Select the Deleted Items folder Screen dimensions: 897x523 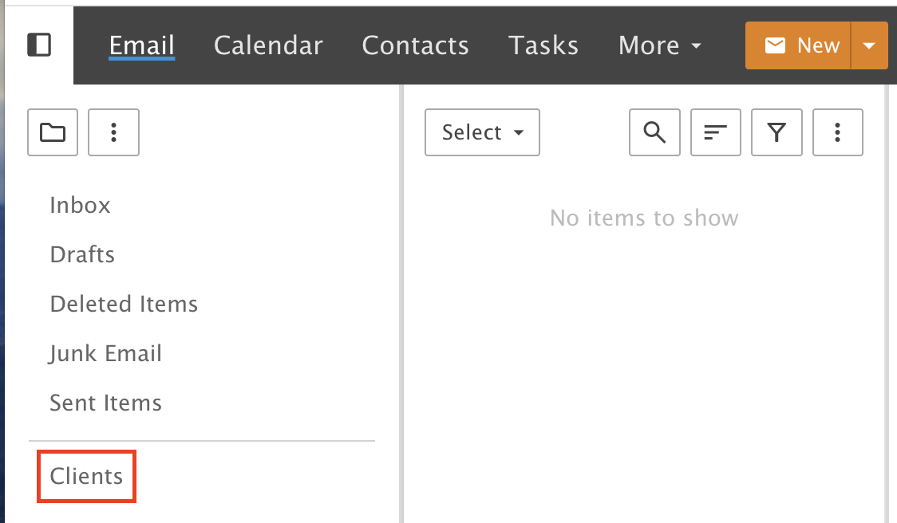click(124, 304)
